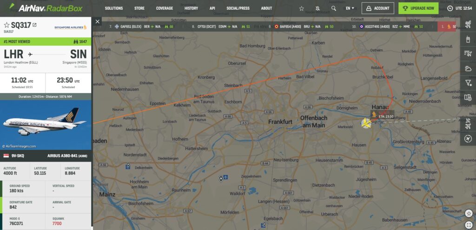Click ground speed 180 kts value
476x230 pixels.
(16, 191)
